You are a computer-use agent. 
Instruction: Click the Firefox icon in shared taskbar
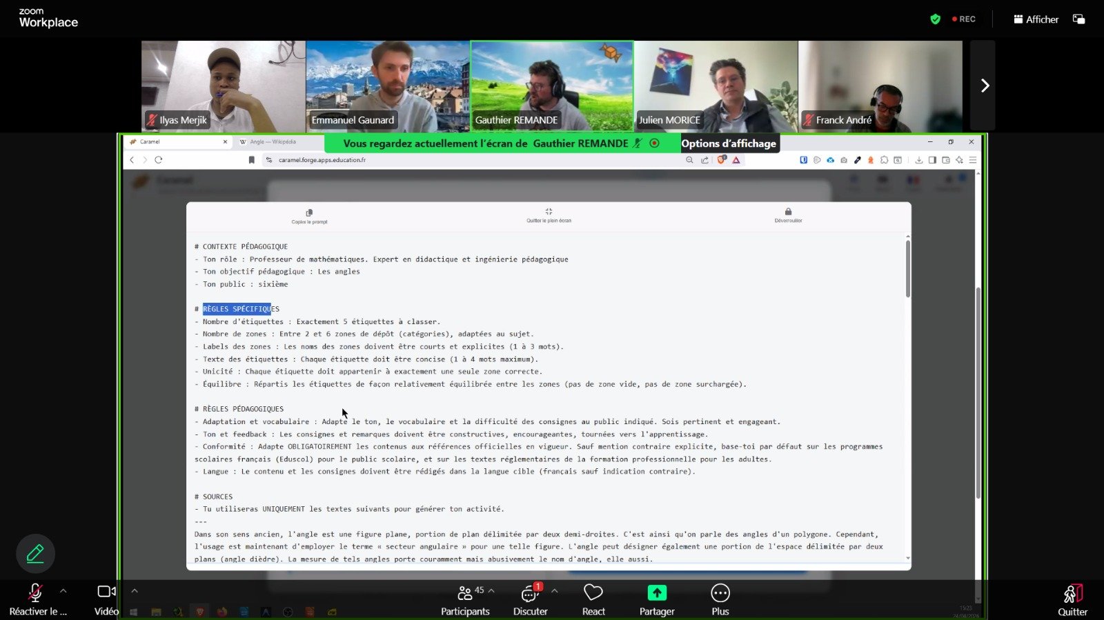[221, 612]
